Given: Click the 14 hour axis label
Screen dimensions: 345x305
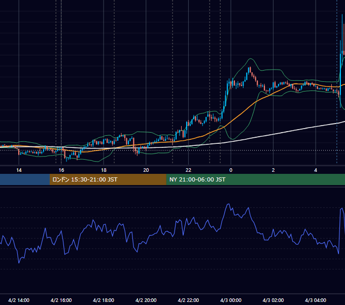Looking at the screenshot, I should point(19,170).
